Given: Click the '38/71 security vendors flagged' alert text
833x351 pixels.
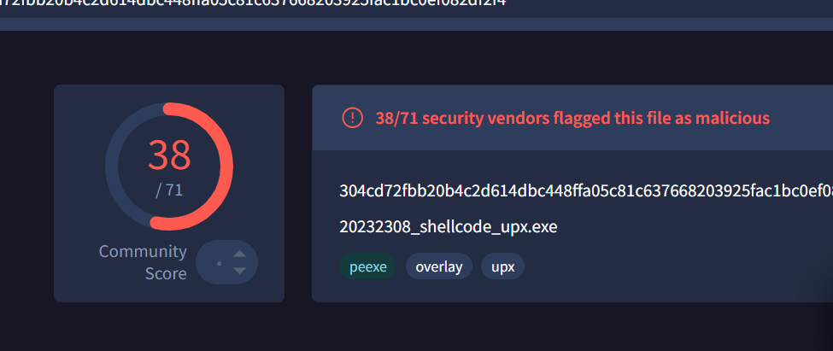Looking at the screenshot, I should pos(572,118).
